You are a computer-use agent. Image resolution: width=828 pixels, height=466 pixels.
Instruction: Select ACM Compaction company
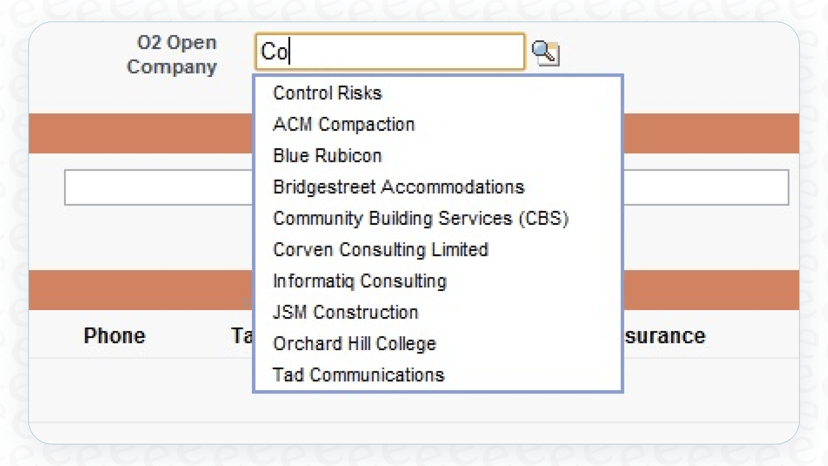point(344,124)
